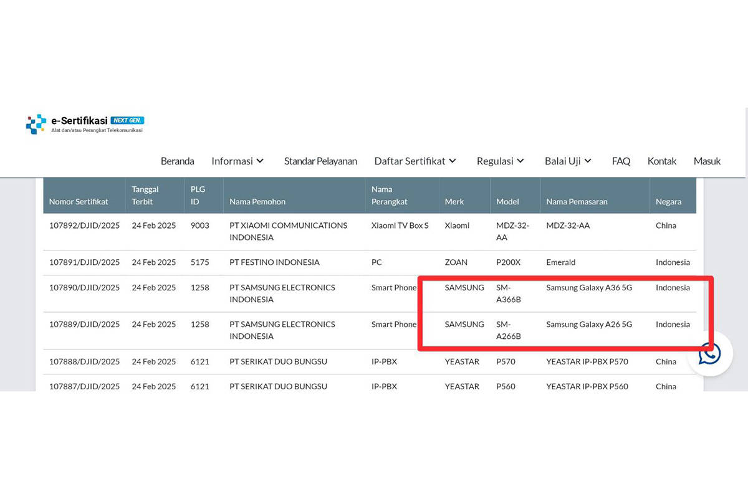Click PLG ID 5175 cell
This screenshot has height=499, width=748.
pyautogui.click(x=199, y=262)
